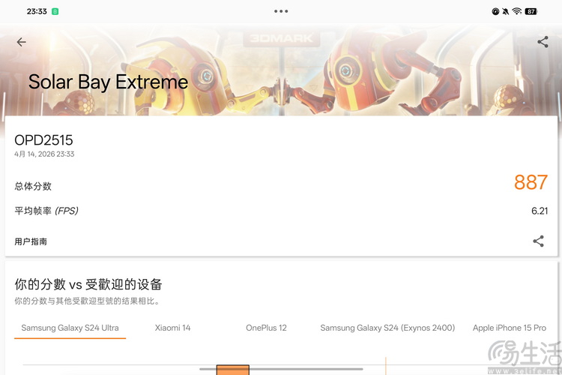
Task: Share the result from the 用户指南 row
Action: (x=538, y=241)
